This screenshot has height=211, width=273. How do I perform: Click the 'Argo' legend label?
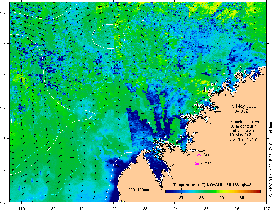(x=207, y=155)
